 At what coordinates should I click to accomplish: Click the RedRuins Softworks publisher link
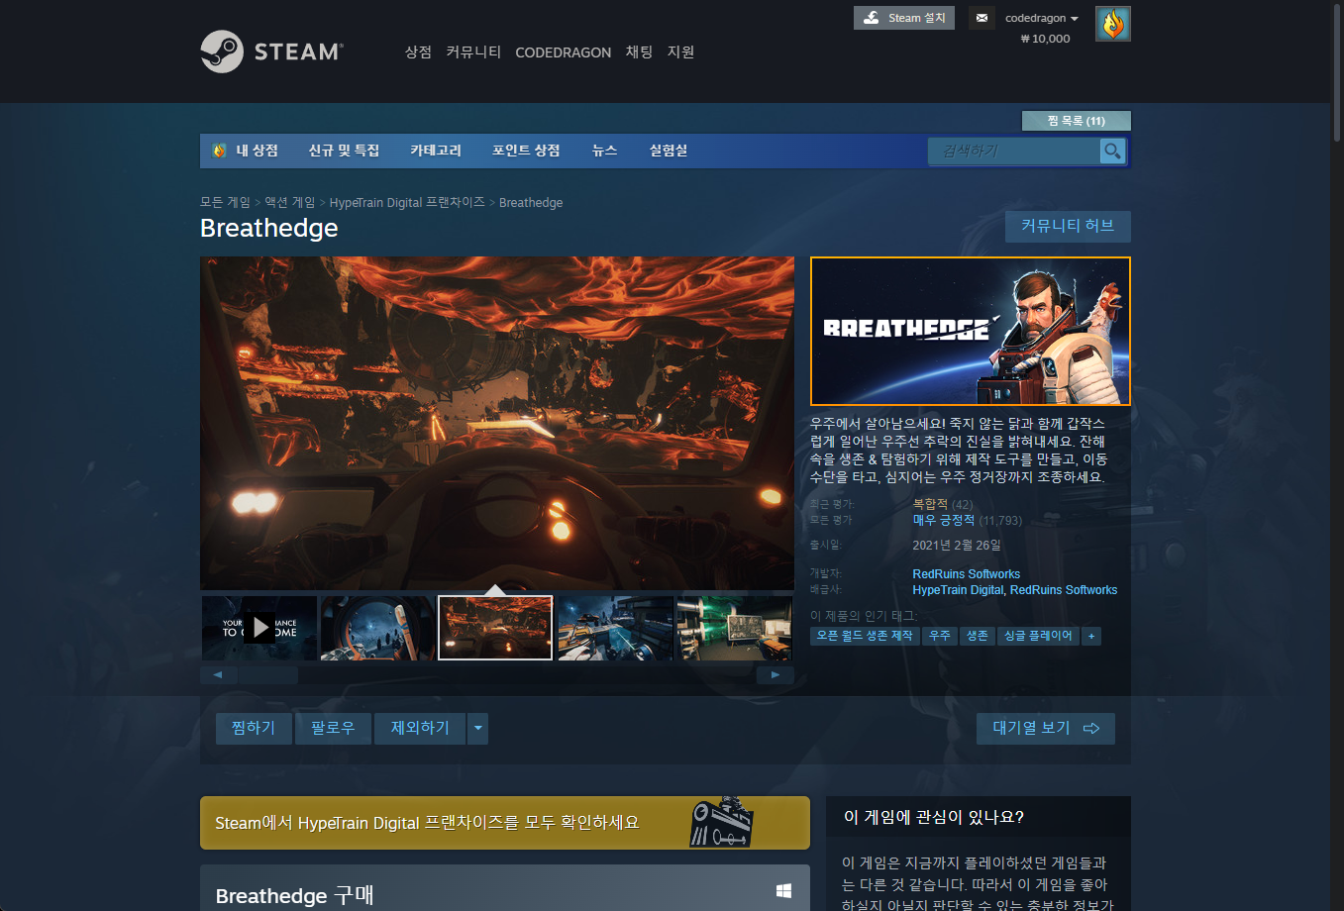1064,590
